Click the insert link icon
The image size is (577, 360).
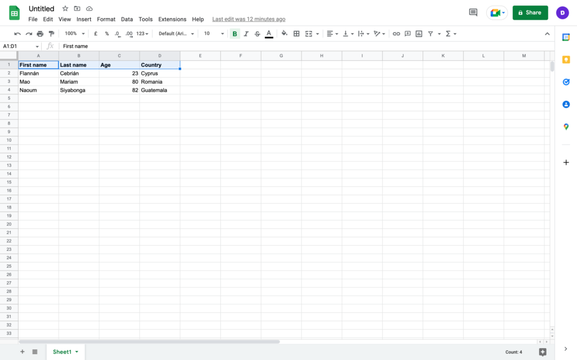coord(396,34)
